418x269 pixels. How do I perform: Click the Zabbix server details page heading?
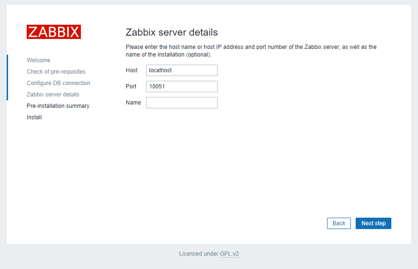pyautogui.click(x=172, y=32)
